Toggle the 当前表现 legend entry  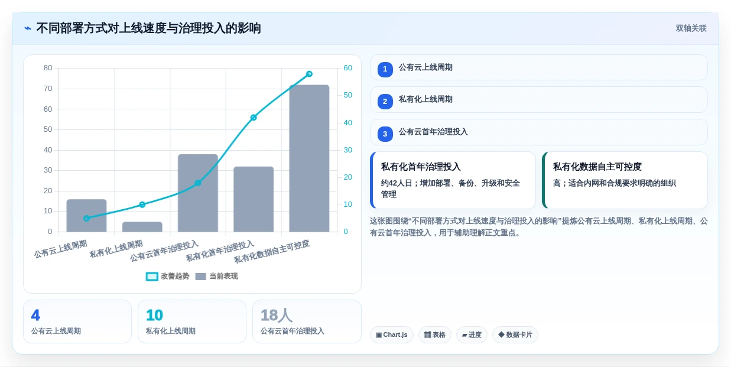click(217, 276)
